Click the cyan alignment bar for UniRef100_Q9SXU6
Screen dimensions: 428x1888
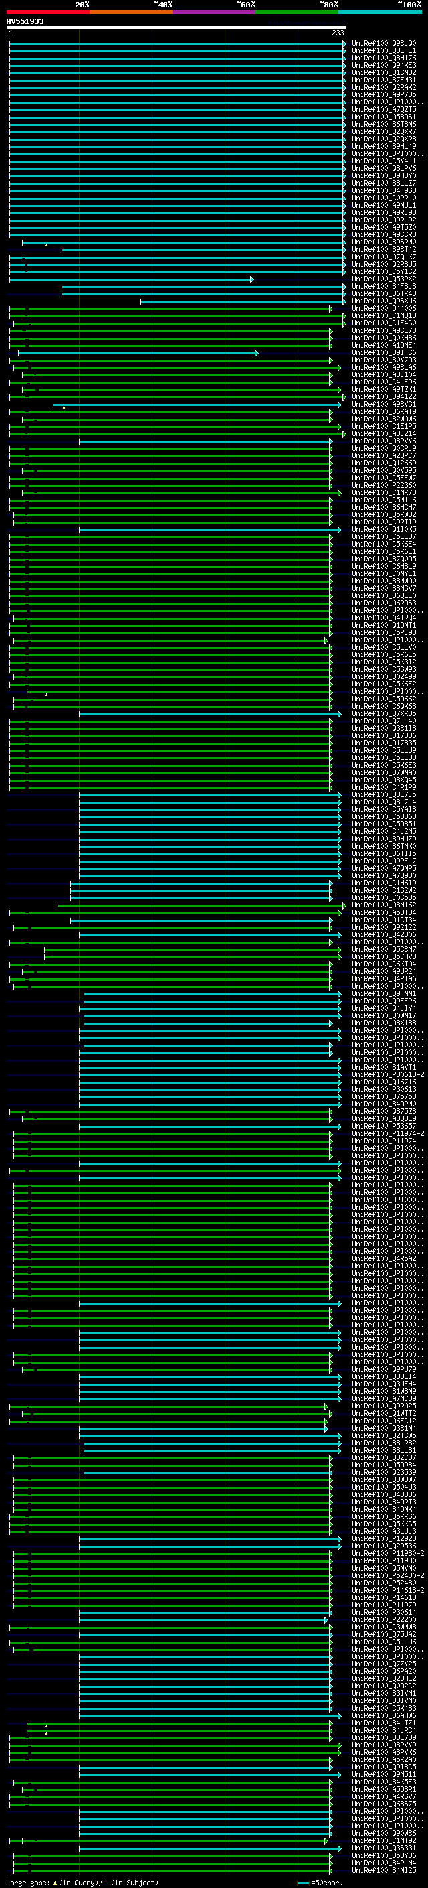coord(243,301)
